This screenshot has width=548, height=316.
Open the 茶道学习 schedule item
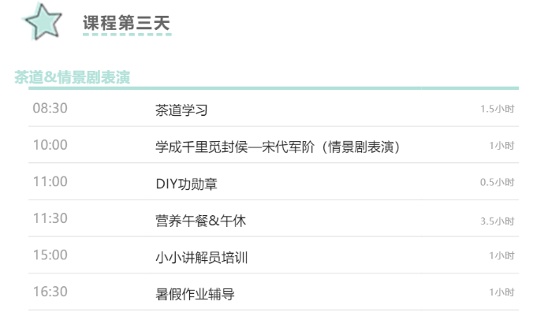point(181,110)
